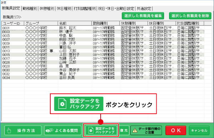Select the row for 林 優子
The image size is (214, 138).
click(103, 32)
